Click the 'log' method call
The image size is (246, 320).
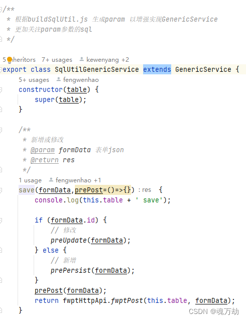click(73, 200)
